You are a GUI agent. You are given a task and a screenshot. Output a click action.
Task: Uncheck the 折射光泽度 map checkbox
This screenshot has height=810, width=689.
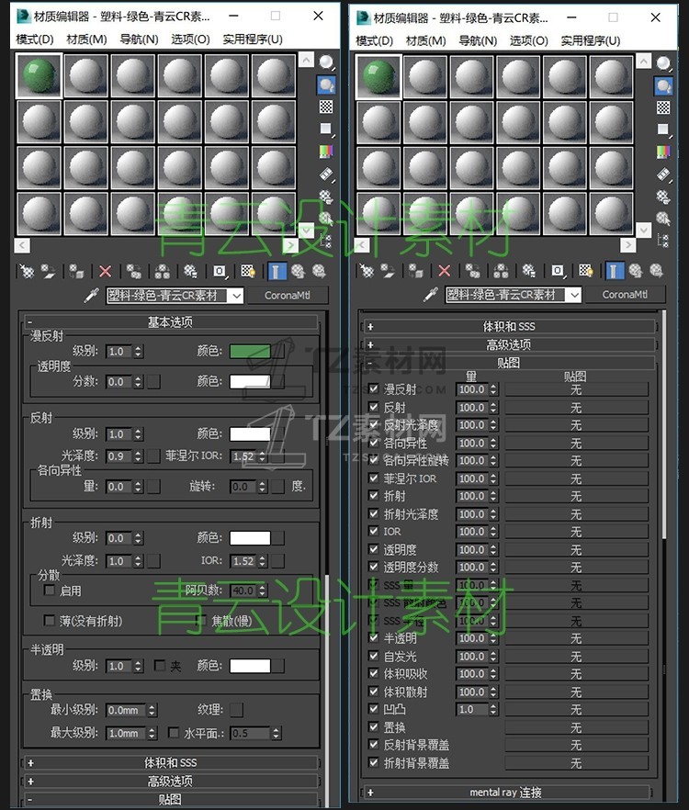(x=374, y=513)
